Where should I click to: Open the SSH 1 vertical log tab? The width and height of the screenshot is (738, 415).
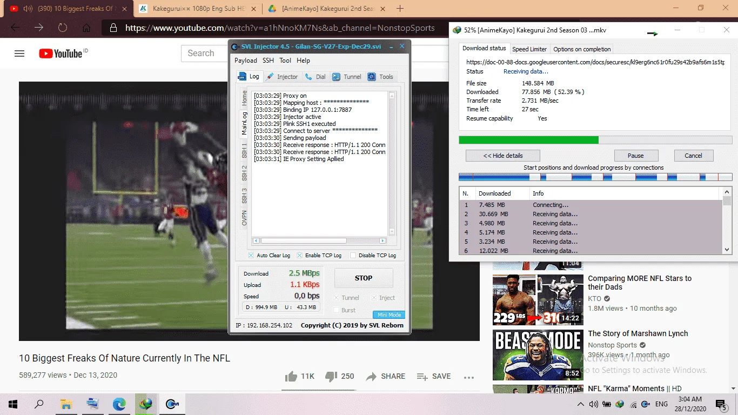(244, 150)
